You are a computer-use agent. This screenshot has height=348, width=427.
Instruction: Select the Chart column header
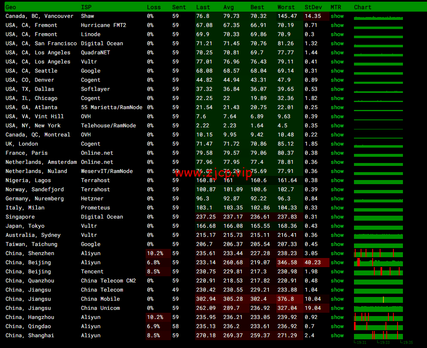tap(363, 7)
